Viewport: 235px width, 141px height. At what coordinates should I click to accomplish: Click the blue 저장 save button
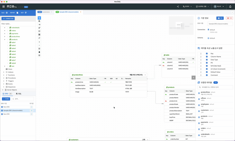220,18
